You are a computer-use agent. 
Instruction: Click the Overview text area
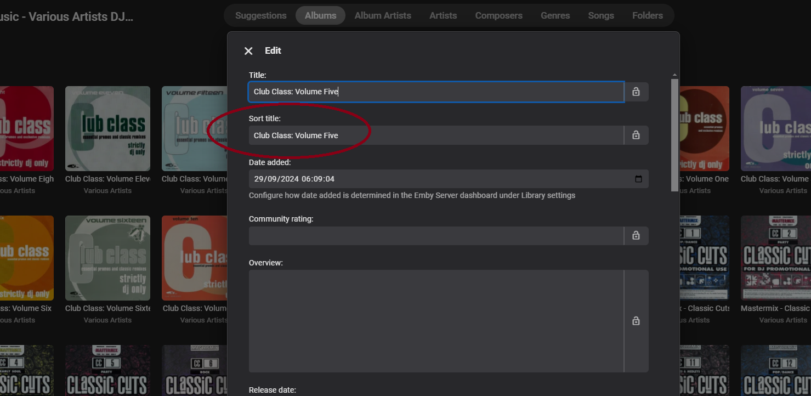pyautogui.click(x=435, y=321)
